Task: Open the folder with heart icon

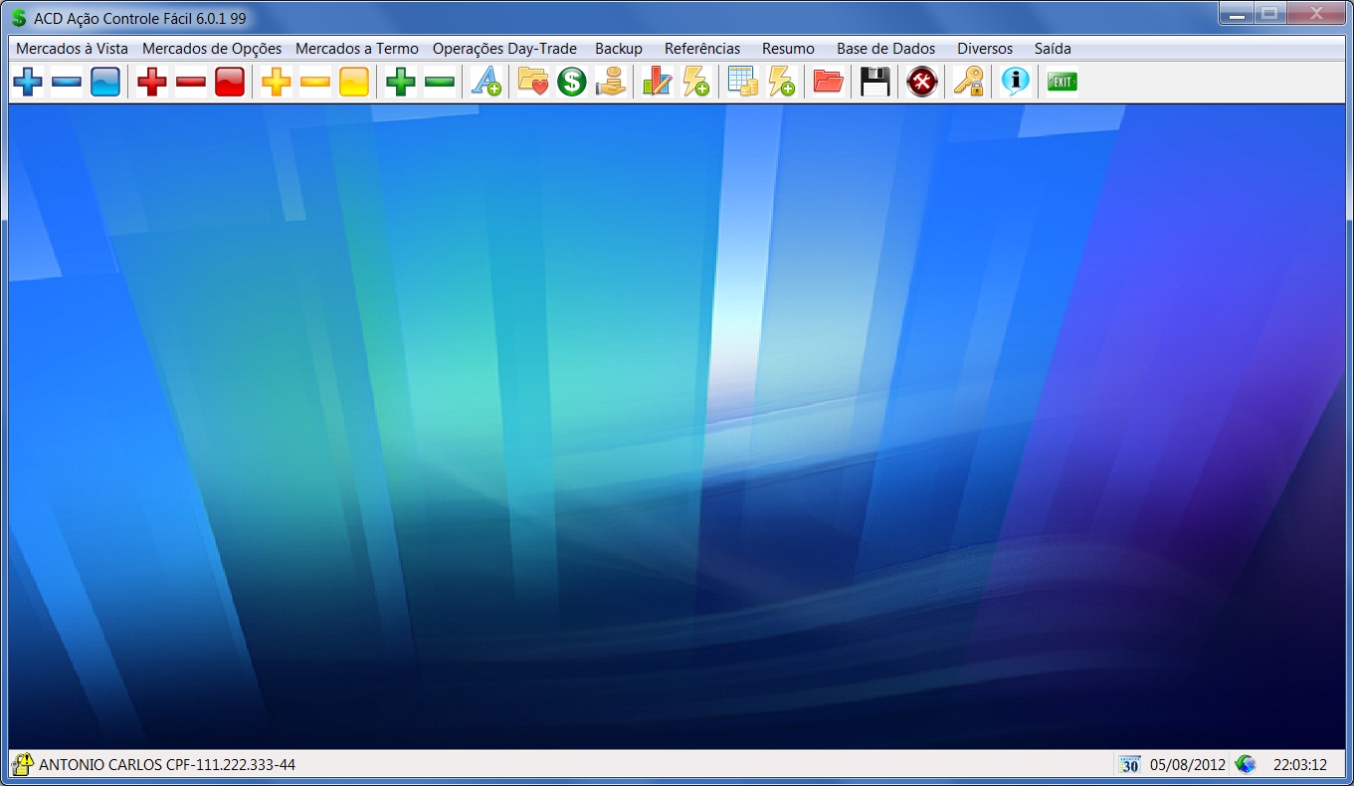Action: coord(533,82)
